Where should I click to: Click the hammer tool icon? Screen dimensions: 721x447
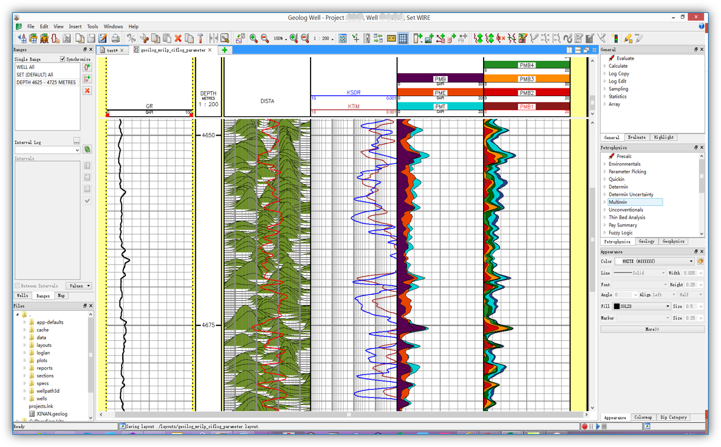(x=200, y=38)
